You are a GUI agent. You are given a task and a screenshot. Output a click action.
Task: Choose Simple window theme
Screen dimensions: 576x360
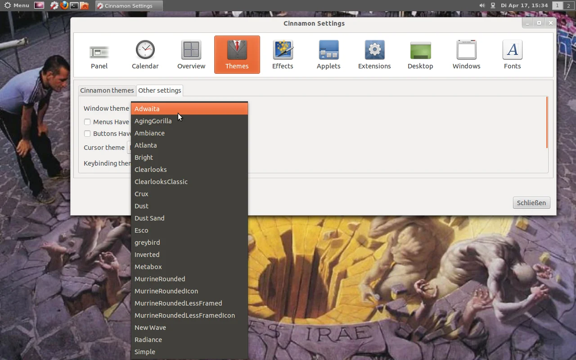pyautogui.click(x=189, y=351)
